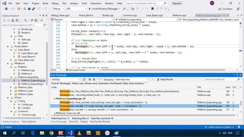Open File Explorer from taskbar

[42, 133]
